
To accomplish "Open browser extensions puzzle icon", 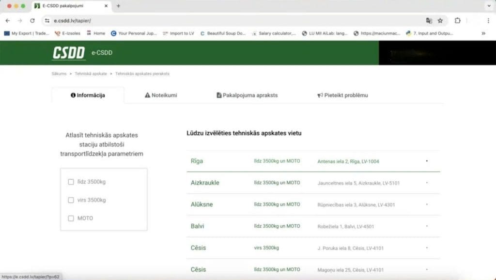I will tap(457, 21).
